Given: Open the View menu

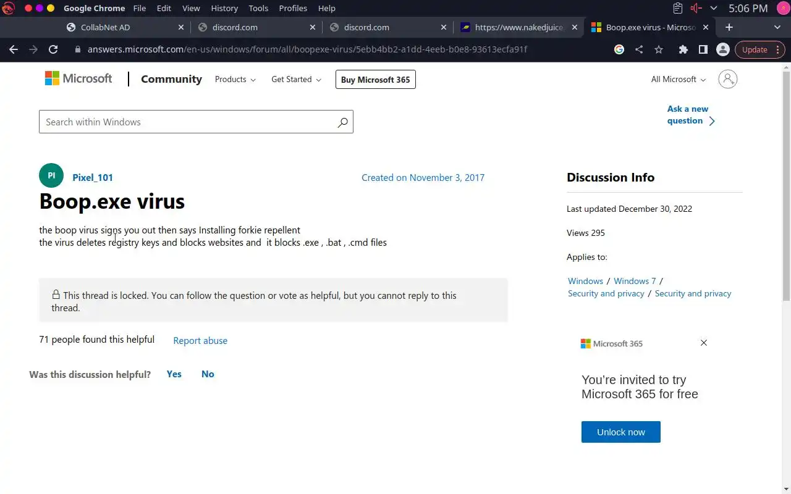Looking at the screenshot, I should click(x=191, y=8).
